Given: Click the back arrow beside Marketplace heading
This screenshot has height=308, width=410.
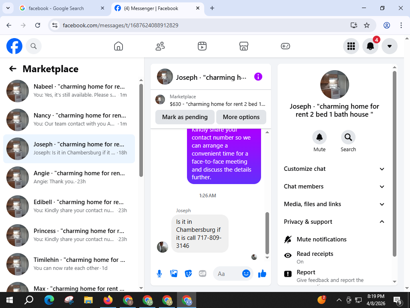Looking at the screenshot, I should pos(12,69).
